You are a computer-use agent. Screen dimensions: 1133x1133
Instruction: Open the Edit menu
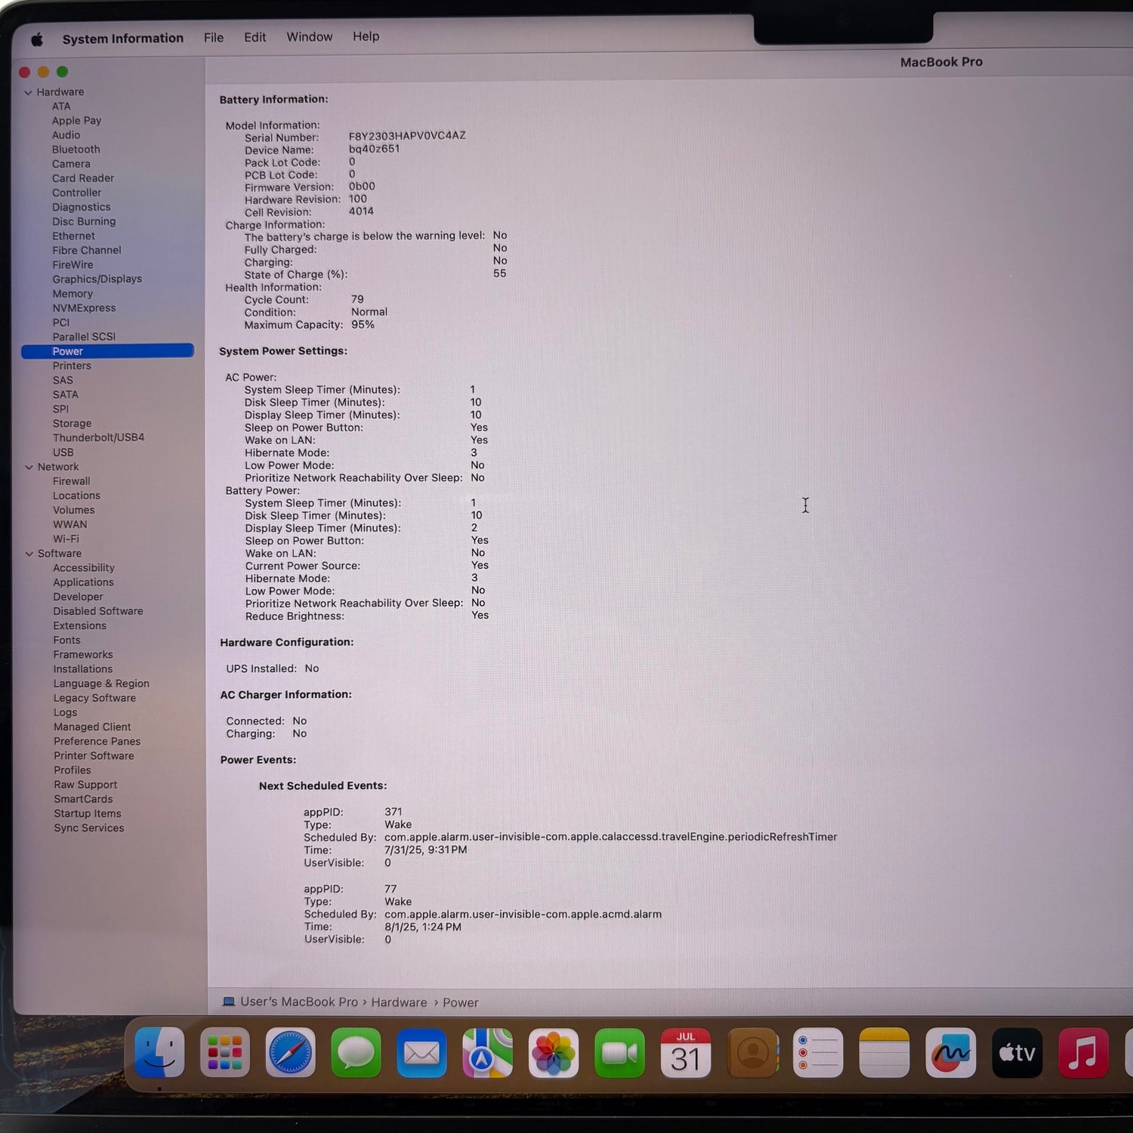point(255,37)
